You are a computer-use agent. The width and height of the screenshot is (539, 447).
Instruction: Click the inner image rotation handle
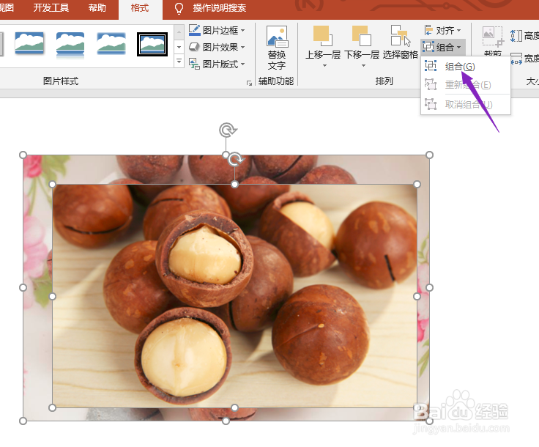pos(236,159)
